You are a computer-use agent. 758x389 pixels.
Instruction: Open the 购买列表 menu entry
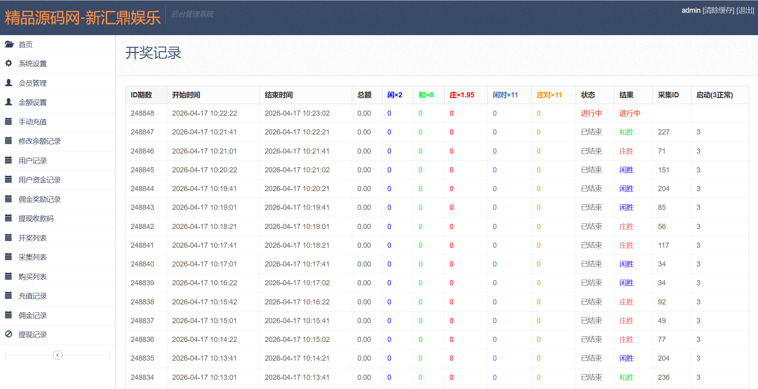33,277
